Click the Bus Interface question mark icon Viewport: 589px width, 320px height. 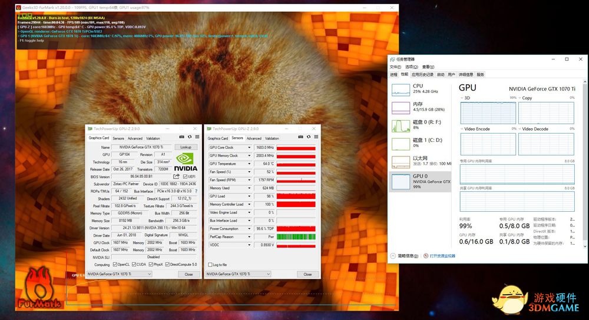196,191
